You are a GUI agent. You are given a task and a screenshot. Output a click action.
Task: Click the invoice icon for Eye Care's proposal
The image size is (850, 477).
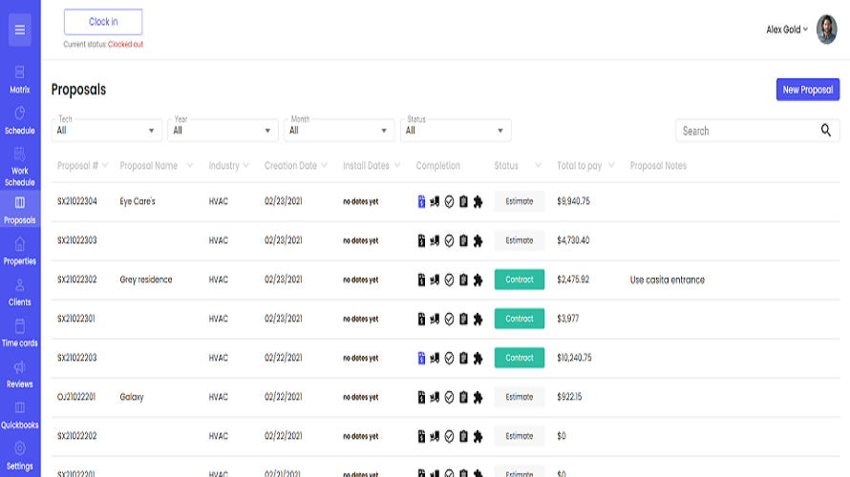(x=421, y=201)
